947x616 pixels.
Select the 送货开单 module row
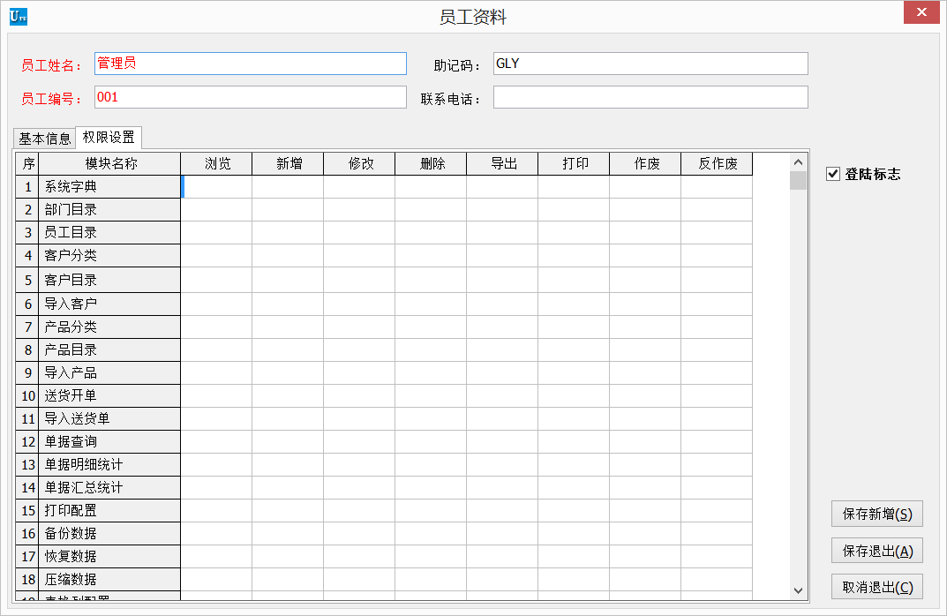click(x=109, y=395)
